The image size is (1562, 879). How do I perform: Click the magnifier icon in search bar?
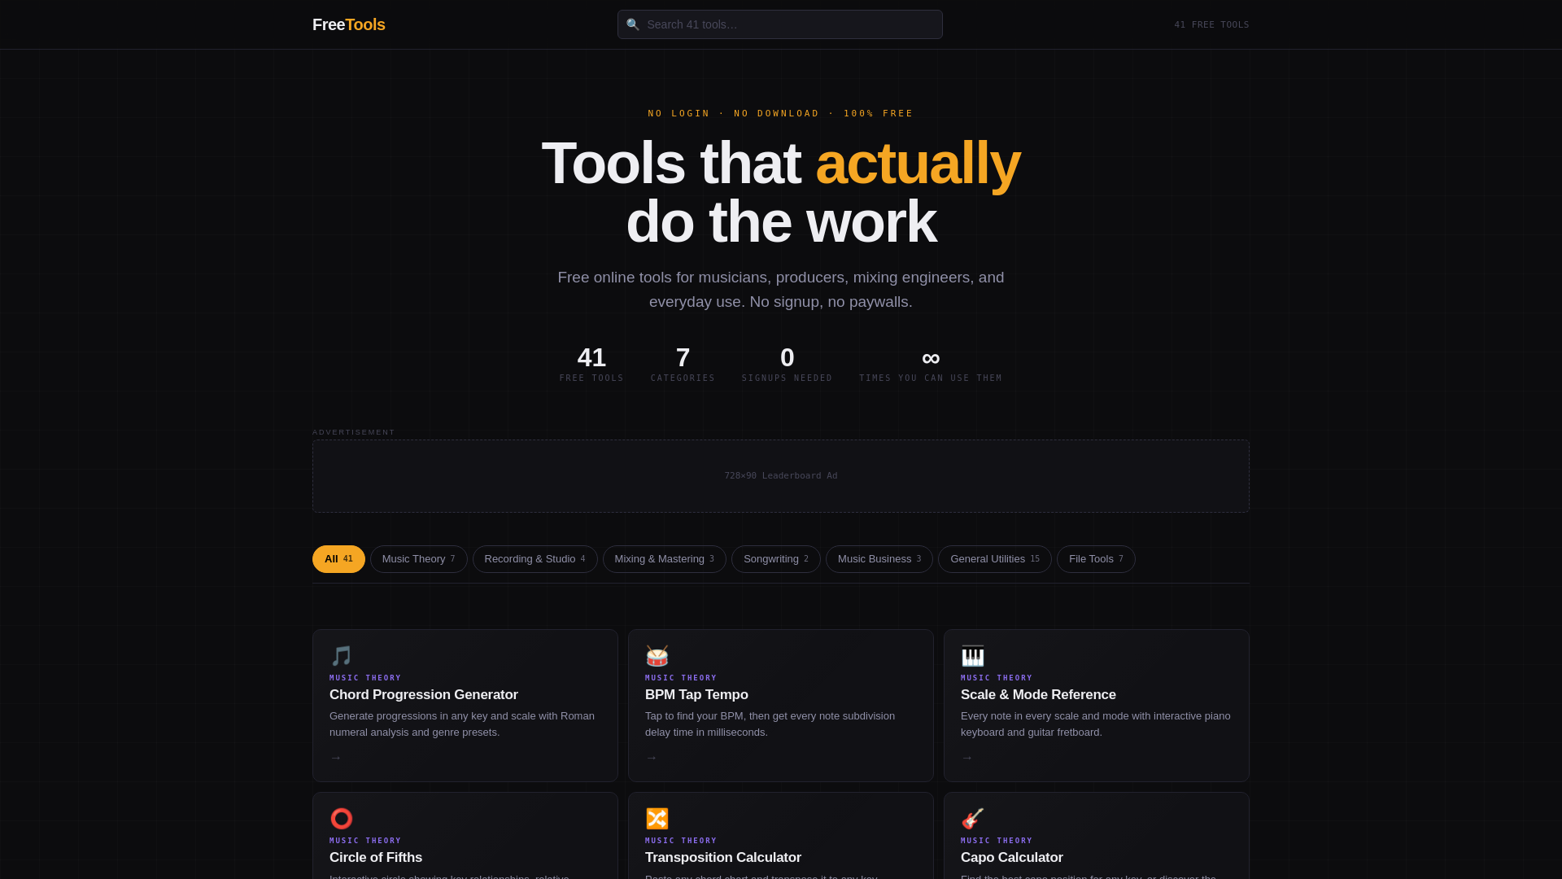[x=633, y=24]
